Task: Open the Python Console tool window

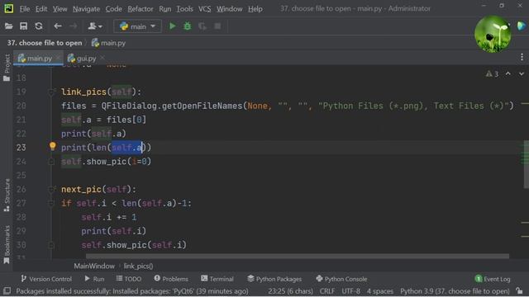Action: pyautogui.click(x=341, y=279)
